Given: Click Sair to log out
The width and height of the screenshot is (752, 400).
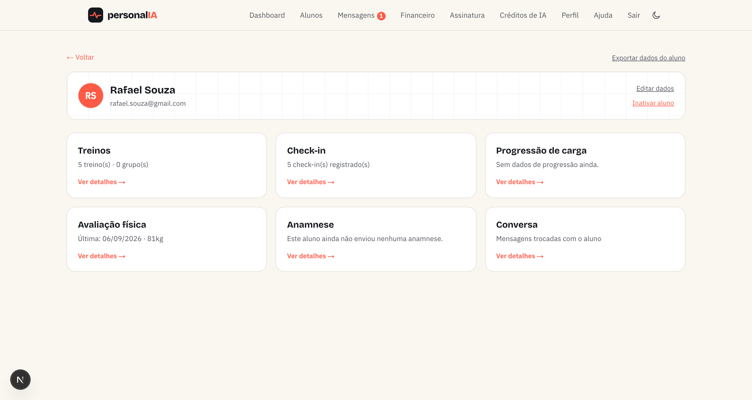Looking at the screenshot, I should [x=634, y=15].
